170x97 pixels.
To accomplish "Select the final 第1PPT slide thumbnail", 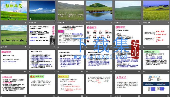I will pos(156,84).
